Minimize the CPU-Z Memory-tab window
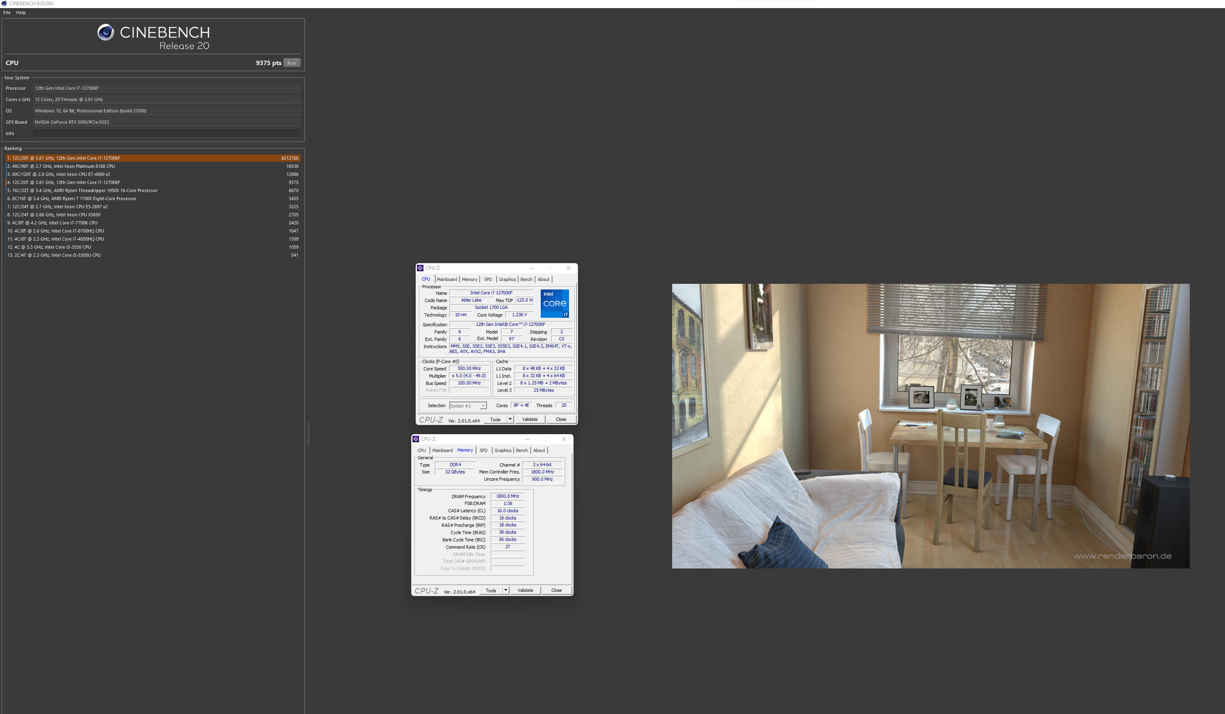Screen dimensions: 1225x714 point(527,439)
